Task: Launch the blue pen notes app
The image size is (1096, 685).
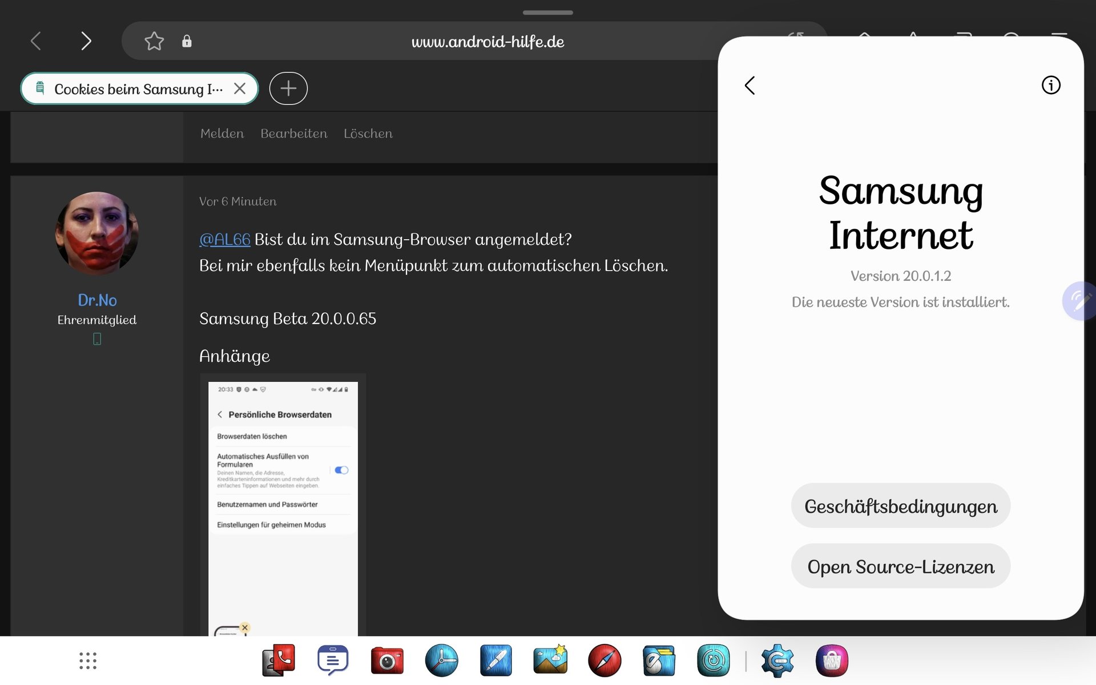Action: point(496,660)
